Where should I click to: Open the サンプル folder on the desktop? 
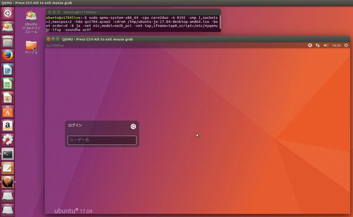pyautogui.click(x=31, y=47)
